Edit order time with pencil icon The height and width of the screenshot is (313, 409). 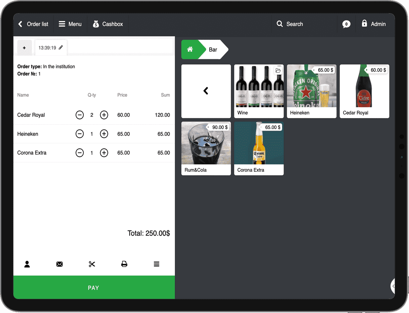(x=61, y=48)
